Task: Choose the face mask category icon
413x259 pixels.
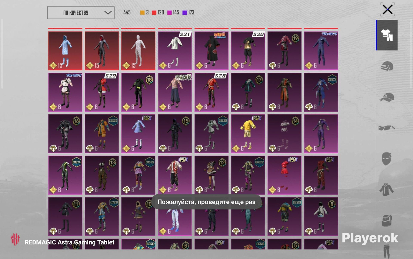Action: click(x=387, y=159)
